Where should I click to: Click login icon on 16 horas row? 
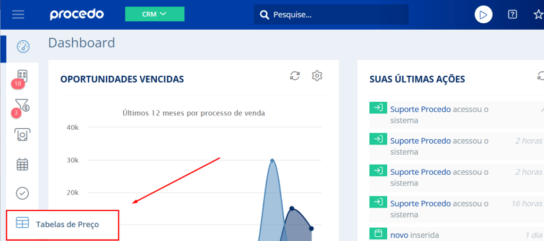pyautogui.click(x=378, y=202)
